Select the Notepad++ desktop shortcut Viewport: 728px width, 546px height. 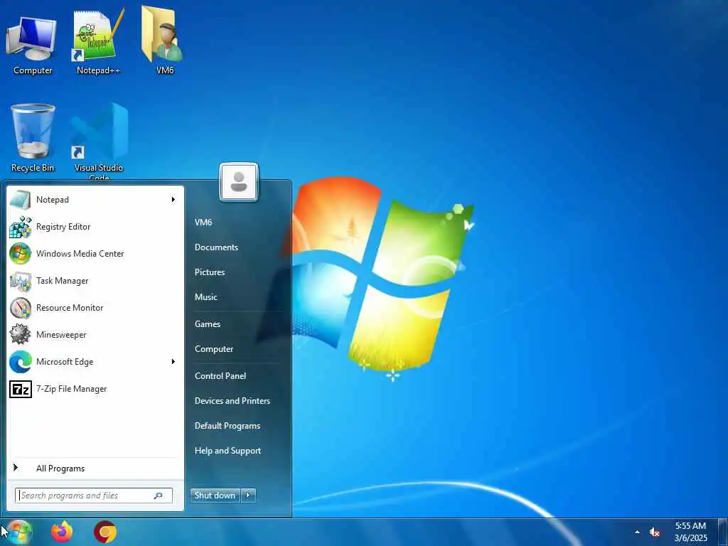coord(98,42)
